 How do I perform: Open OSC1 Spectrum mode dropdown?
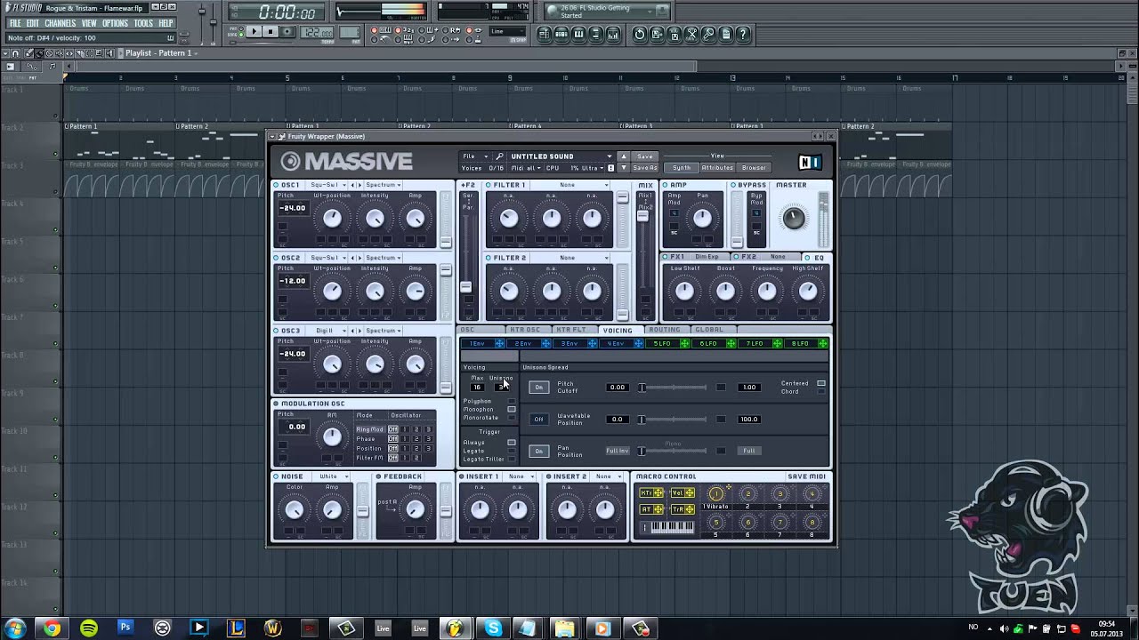point(383,185)
